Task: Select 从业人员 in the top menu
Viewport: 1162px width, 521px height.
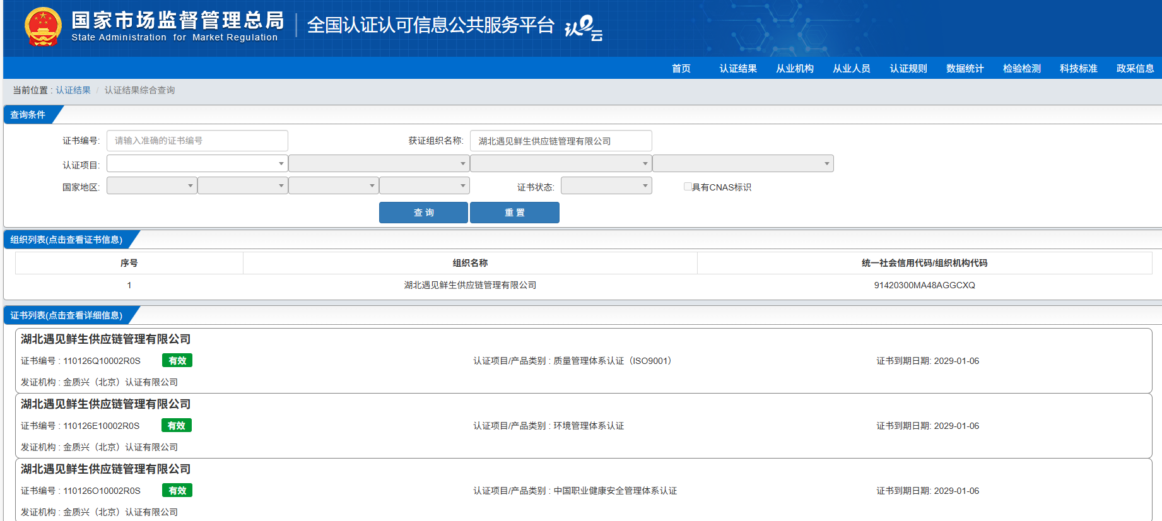Action: click(x=851, y=69)
